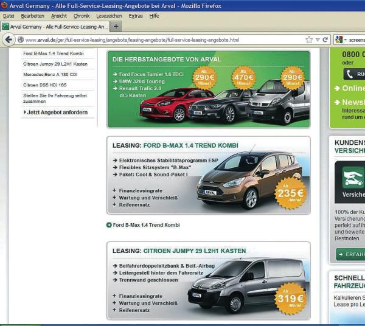
Task: Open the Bearbeiten menu
Action: pyautogui.click(x=32, y=16)
